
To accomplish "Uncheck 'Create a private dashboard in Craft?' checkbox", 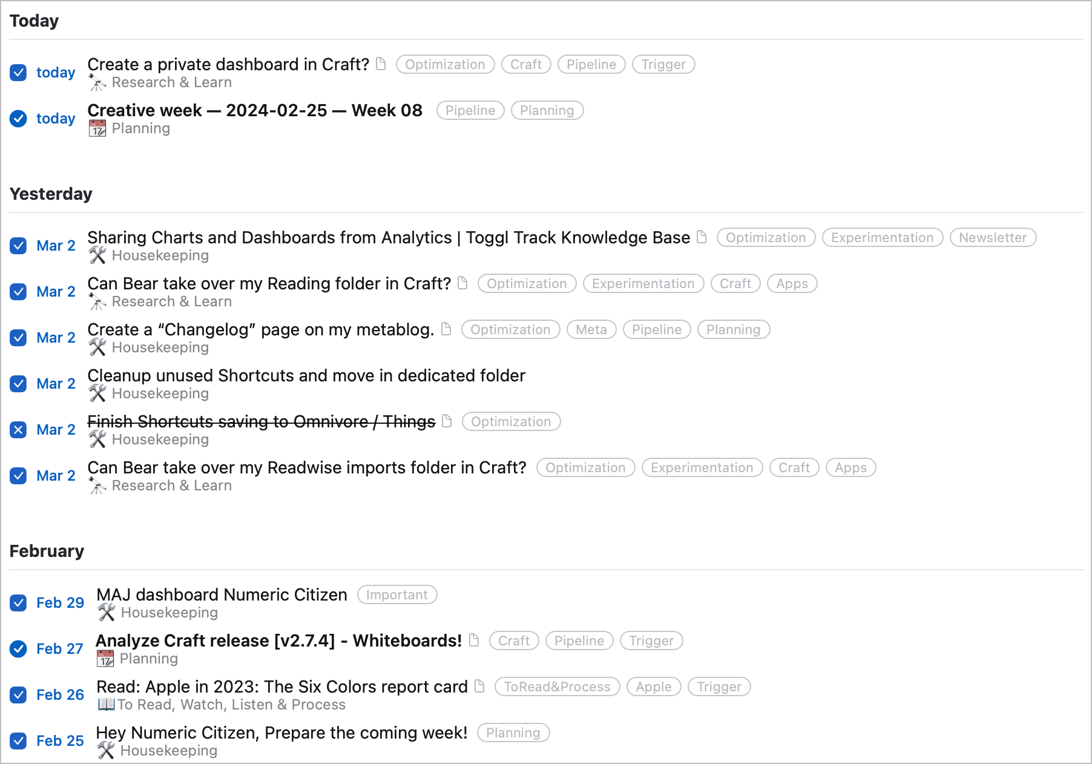I will (18, 73).
